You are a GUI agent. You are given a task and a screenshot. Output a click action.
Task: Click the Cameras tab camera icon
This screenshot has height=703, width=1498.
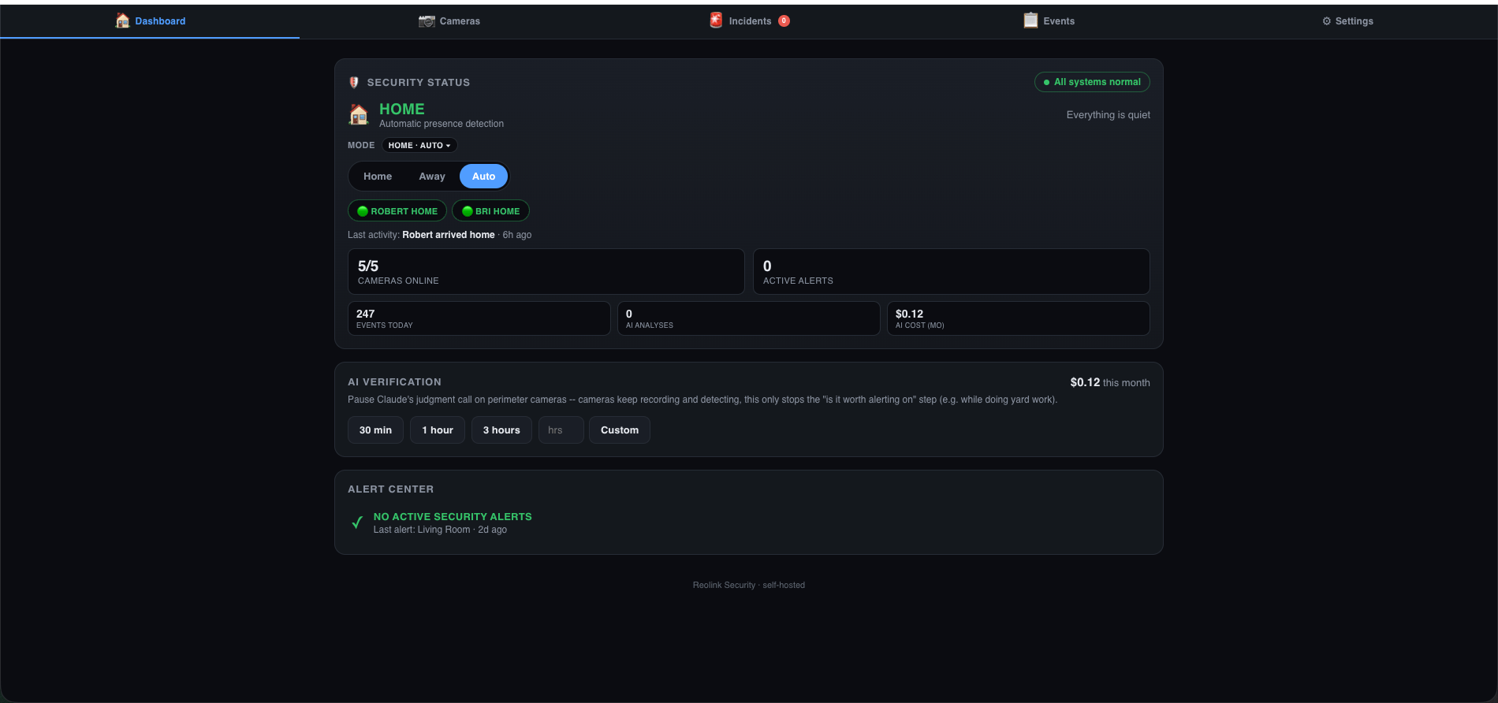427,21
